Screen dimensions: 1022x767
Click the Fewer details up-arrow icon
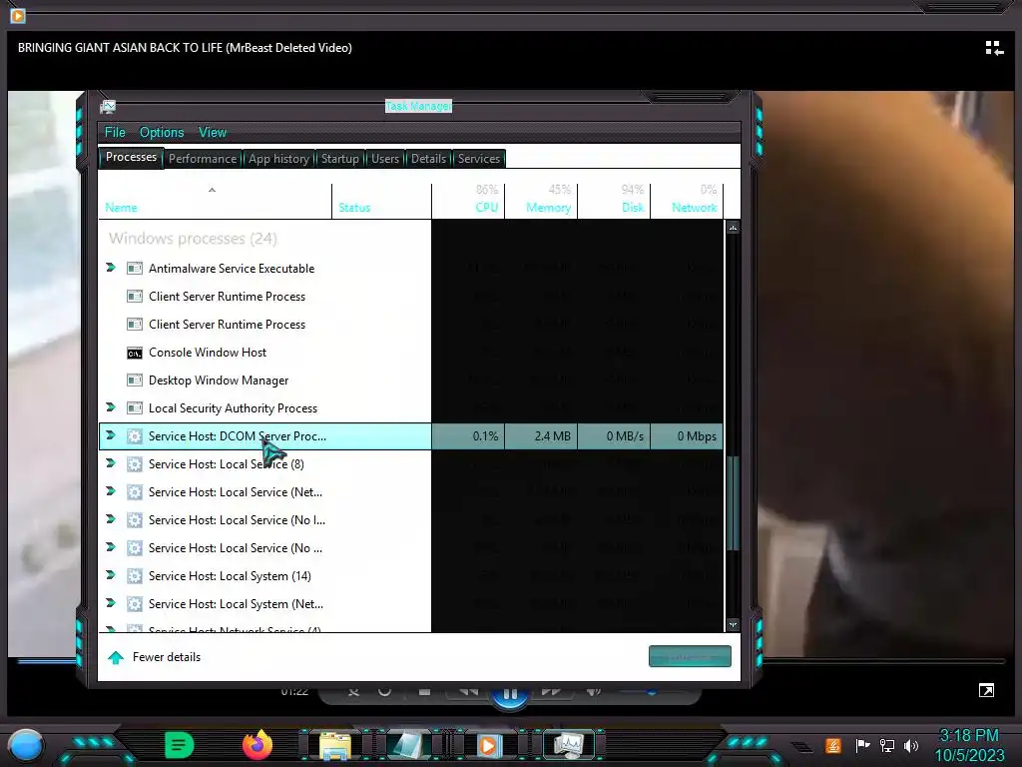tap(116, 657)
